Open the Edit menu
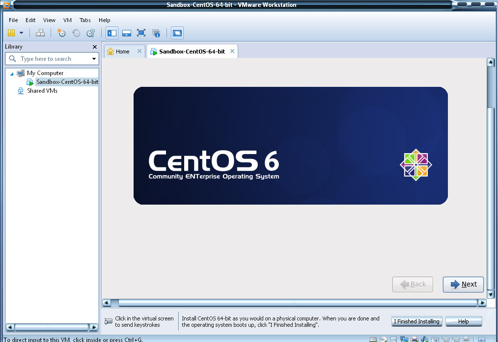This screenshot has width=498, height=342. pos(30,20)
